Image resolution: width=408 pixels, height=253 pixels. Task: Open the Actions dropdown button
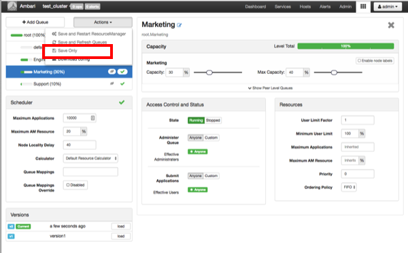103,22
